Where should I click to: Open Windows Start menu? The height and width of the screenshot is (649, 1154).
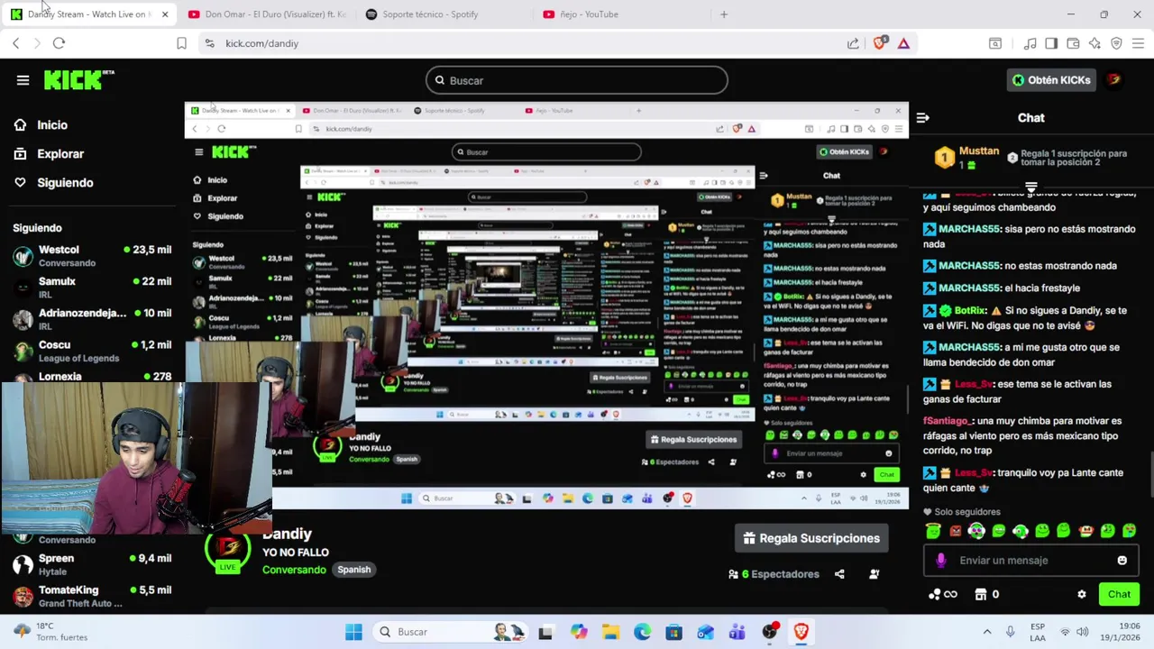[x=353, y=632]
